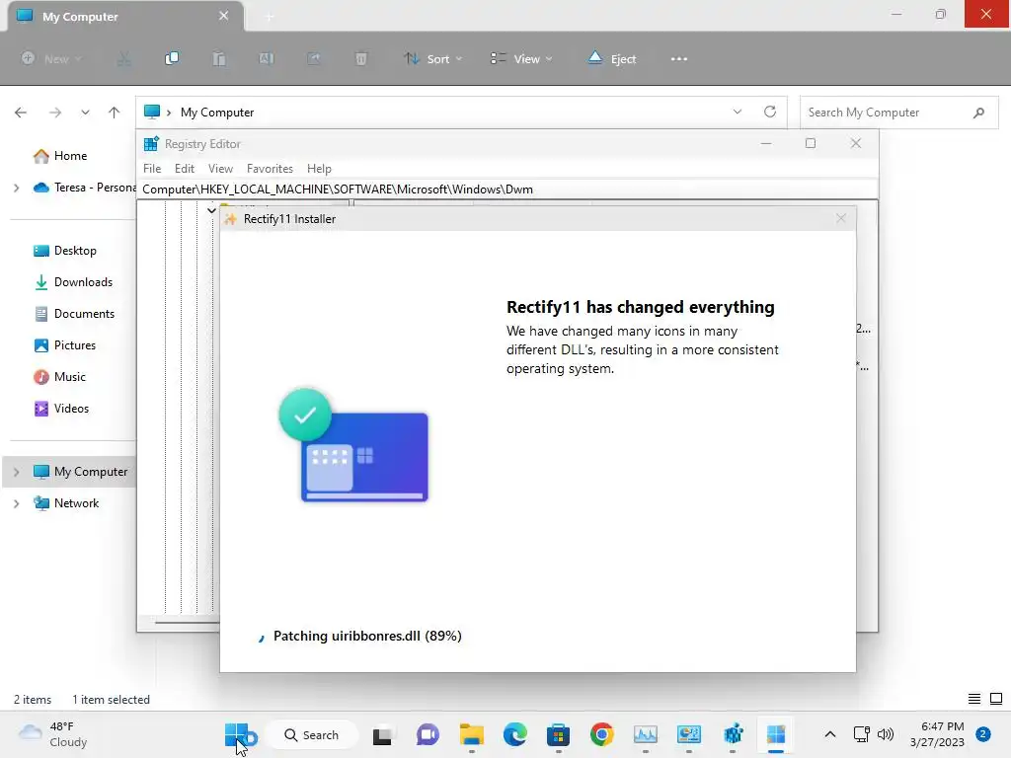Viewport: 1011px width, 758px height.
Task: Open the See more three-dots menu
Action: (679, 58)
